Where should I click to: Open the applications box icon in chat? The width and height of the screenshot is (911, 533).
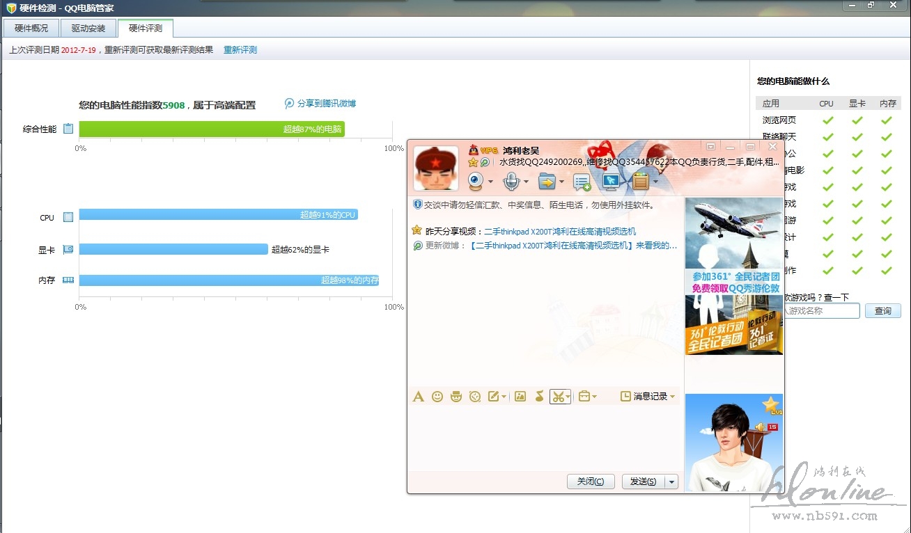coord(641,182)
